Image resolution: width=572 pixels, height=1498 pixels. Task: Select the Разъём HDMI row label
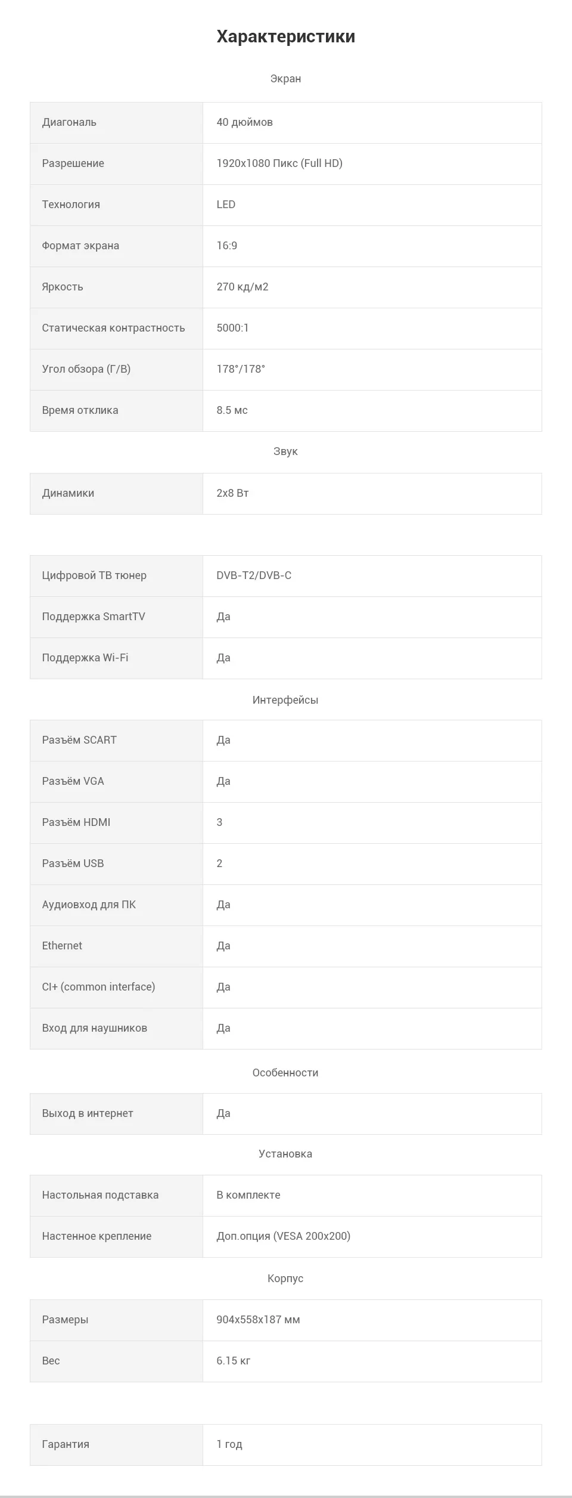(x=76, y=822)
